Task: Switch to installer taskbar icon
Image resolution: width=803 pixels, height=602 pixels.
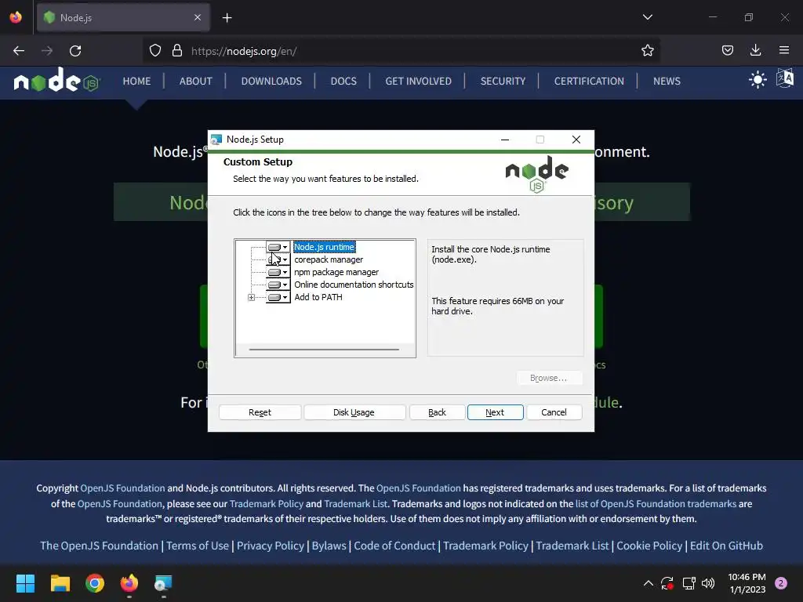Action: pos(163,583)
